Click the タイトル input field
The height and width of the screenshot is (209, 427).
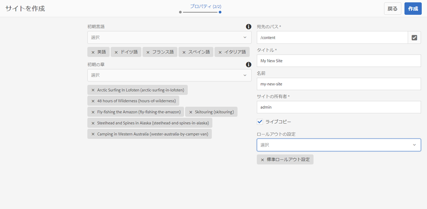tap(339, 61)
